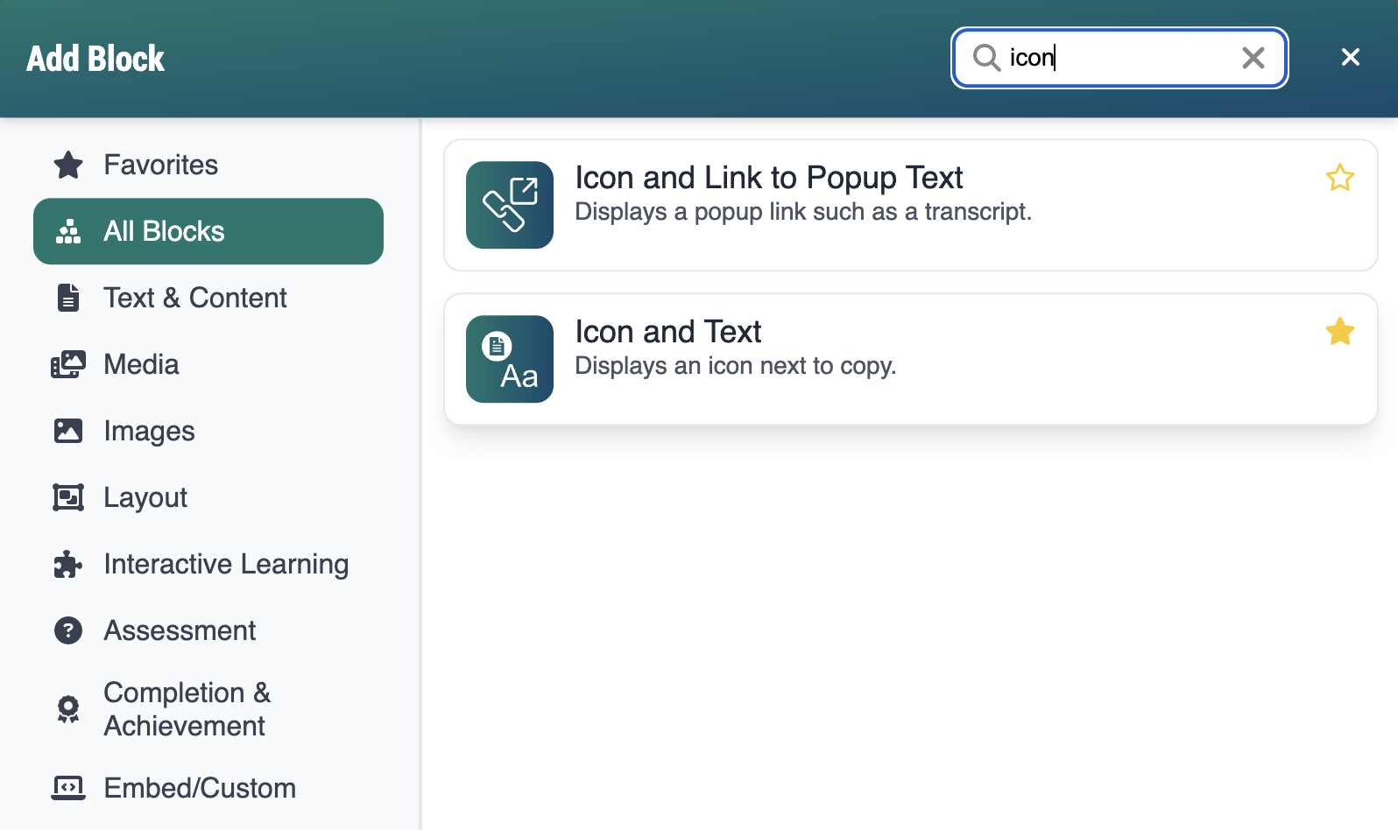The width and height of the screenshot is (1398, 830).
Task: Clear the search field text
Action: click(x=1253, y=58)
